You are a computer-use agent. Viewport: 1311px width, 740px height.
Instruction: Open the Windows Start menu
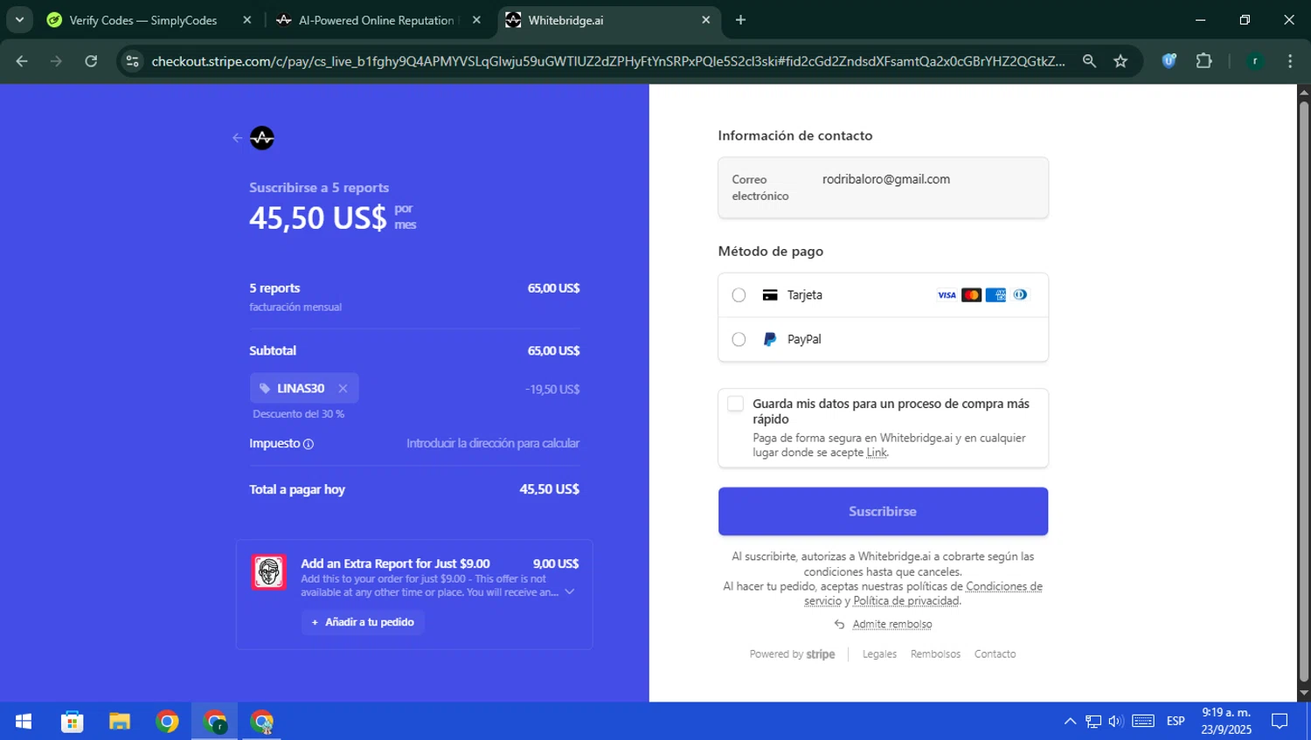pos(24,722)
